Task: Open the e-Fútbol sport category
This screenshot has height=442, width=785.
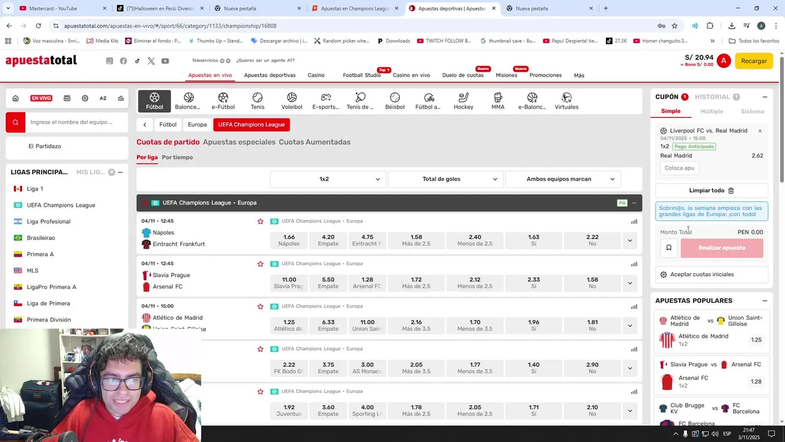Action: coord(223,101)
